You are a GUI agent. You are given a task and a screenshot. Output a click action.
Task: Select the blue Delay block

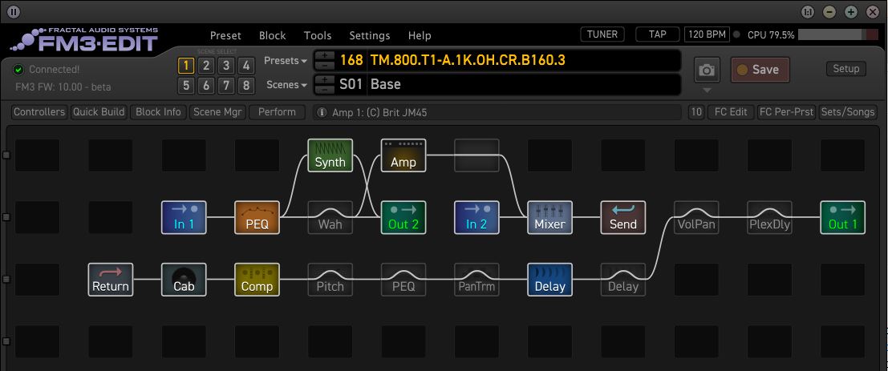tap(549, 280)
